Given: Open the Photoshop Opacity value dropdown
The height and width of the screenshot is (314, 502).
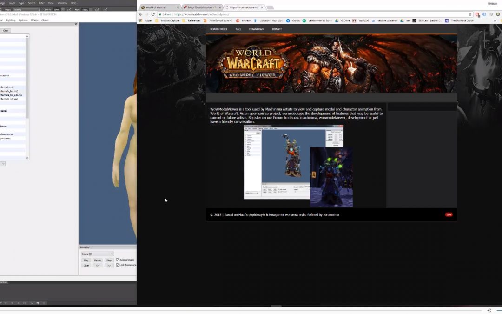Looking at the screenshot, I should (x=63, y=10).
